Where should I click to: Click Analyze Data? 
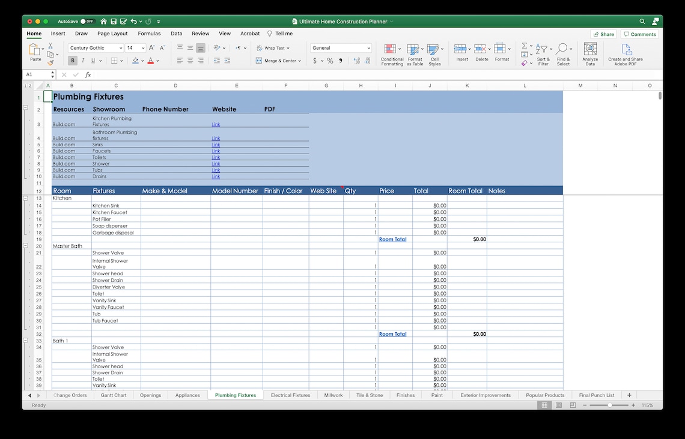pyautogui.click(x=590, y=55)
